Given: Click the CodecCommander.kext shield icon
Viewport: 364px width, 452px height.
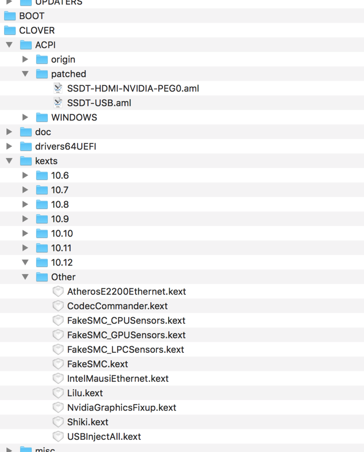Looking at the screenshot, I should (x=58, y=306).
